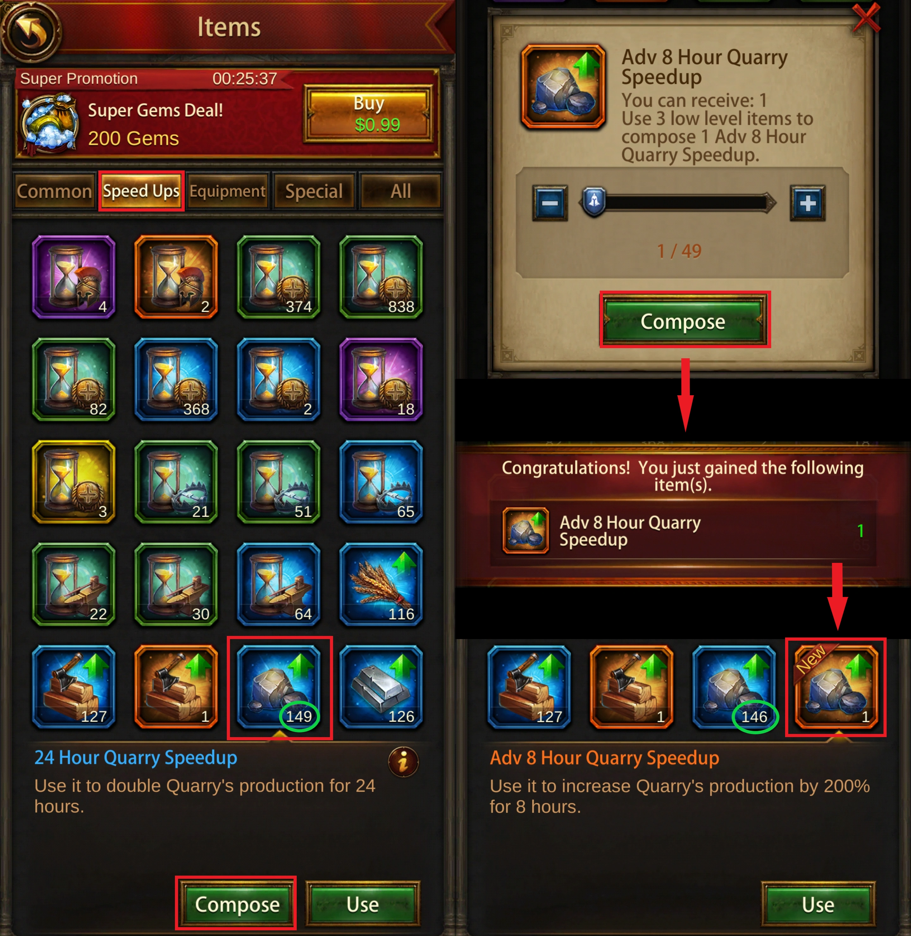Select the iron ingot speedup with count 126

click(381, 686)
